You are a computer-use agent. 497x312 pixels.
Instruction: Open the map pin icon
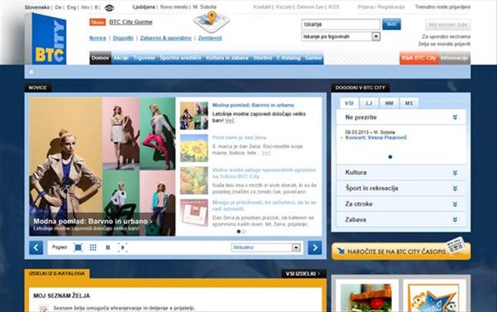click(x=212, y=21)
